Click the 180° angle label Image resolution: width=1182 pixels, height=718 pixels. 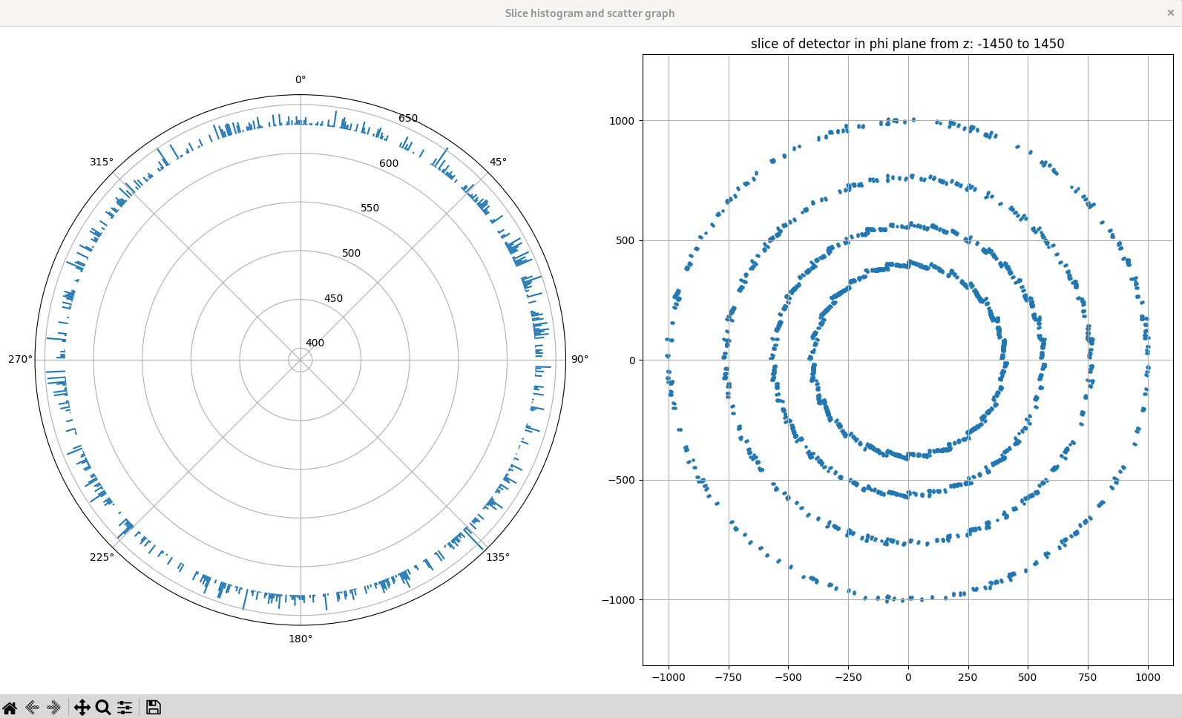click(301, 639)
